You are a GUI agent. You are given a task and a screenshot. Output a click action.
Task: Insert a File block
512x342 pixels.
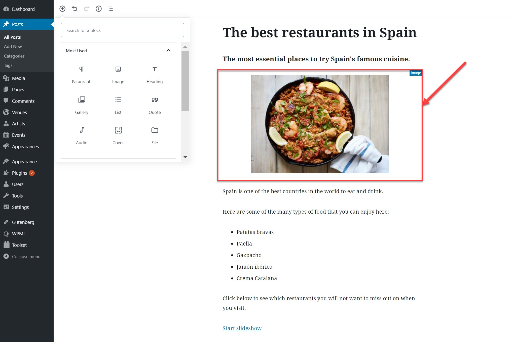pyautogui.click(x=155, y=136)
